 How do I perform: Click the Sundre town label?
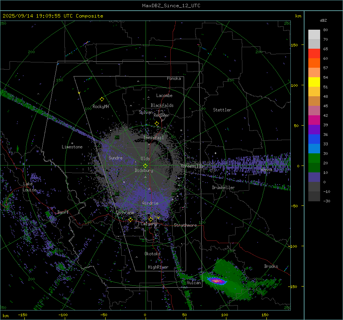(115, 158)
